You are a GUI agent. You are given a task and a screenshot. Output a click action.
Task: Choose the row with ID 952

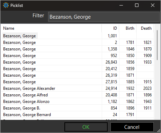click(78, 56)
